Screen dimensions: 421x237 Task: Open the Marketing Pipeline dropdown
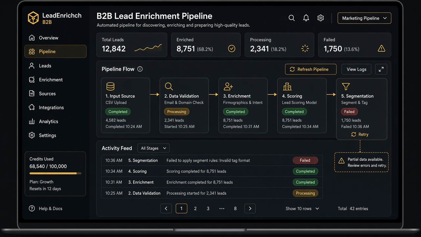(364, 18)
